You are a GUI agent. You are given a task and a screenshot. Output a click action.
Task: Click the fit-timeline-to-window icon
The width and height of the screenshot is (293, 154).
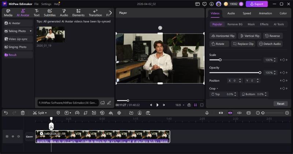point(249,113)
